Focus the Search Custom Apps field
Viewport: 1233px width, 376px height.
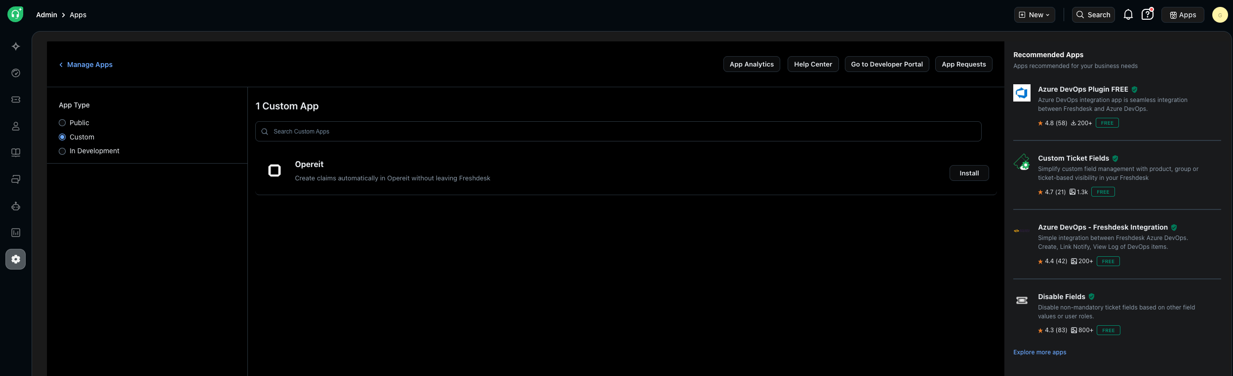coord(618,132)
